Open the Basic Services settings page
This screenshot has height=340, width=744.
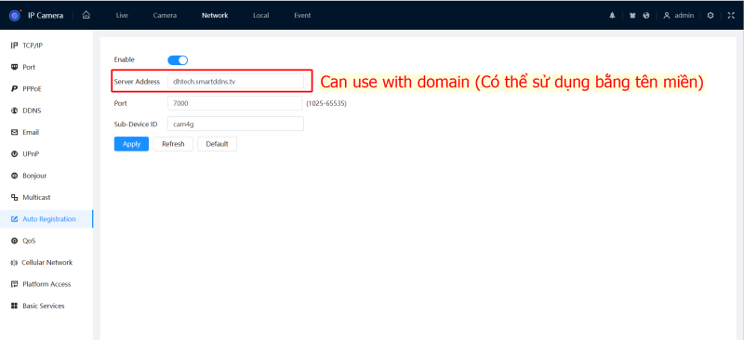46,306
